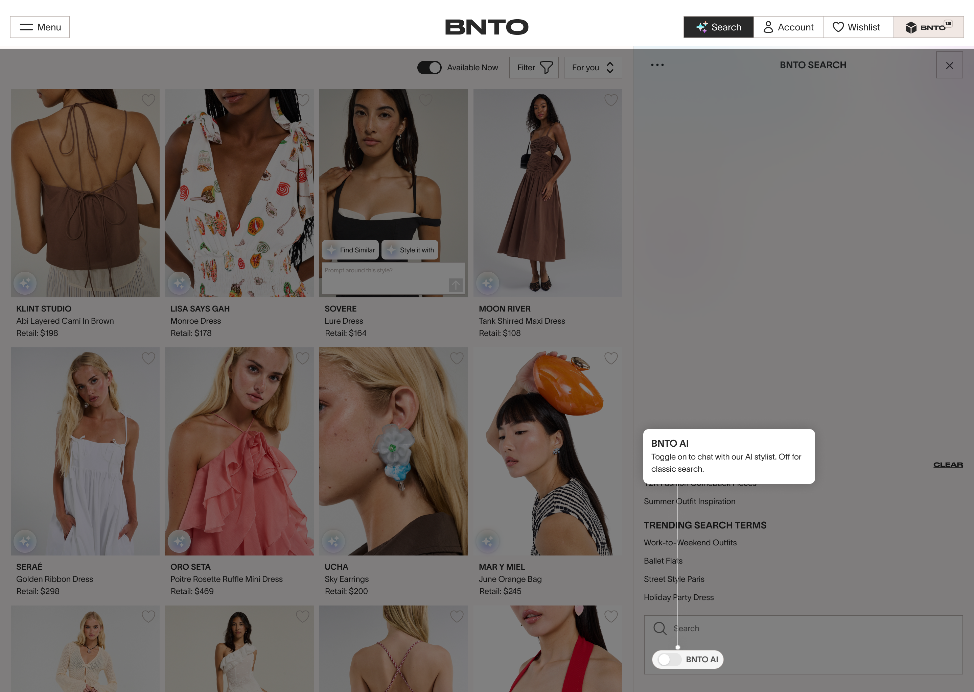Add Golden Ribbon Dress to wishlist heart

[148, 359]
